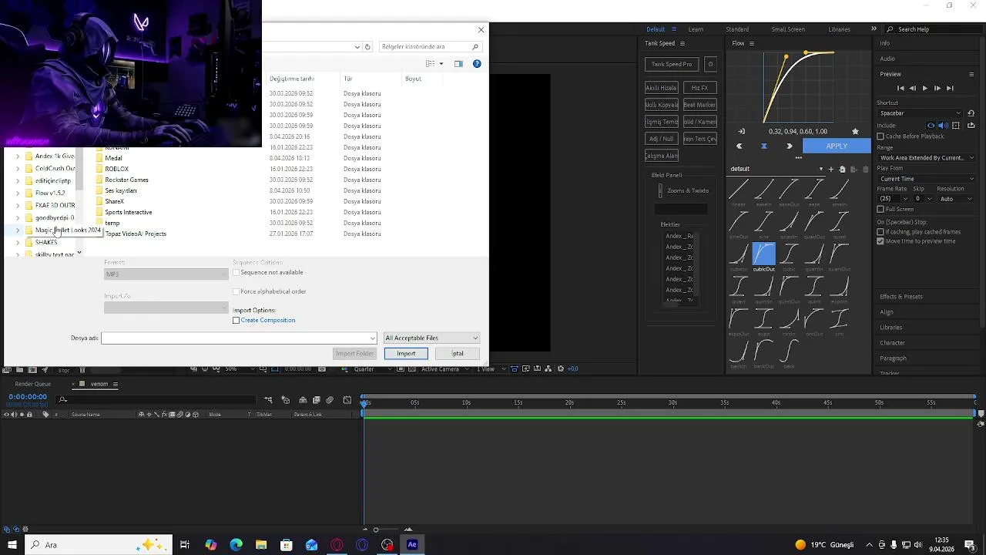The image size is (986, 555).
Task: Toggle include audio speaker icon in Preview
Action: click(943, 125)
